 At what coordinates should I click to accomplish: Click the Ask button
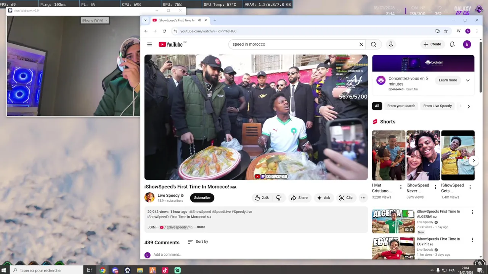[323, 198]
